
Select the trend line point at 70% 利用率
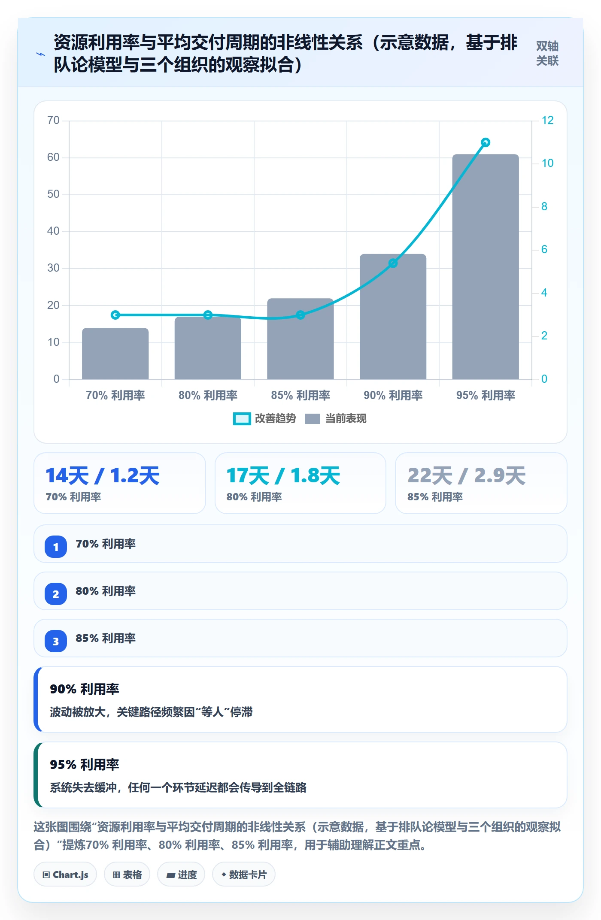(115, 315)
